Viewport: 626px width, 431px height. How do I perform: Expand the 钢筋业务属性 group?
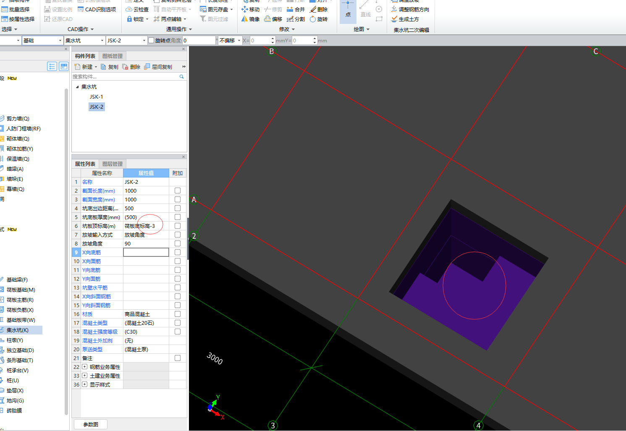click(85, 367)
